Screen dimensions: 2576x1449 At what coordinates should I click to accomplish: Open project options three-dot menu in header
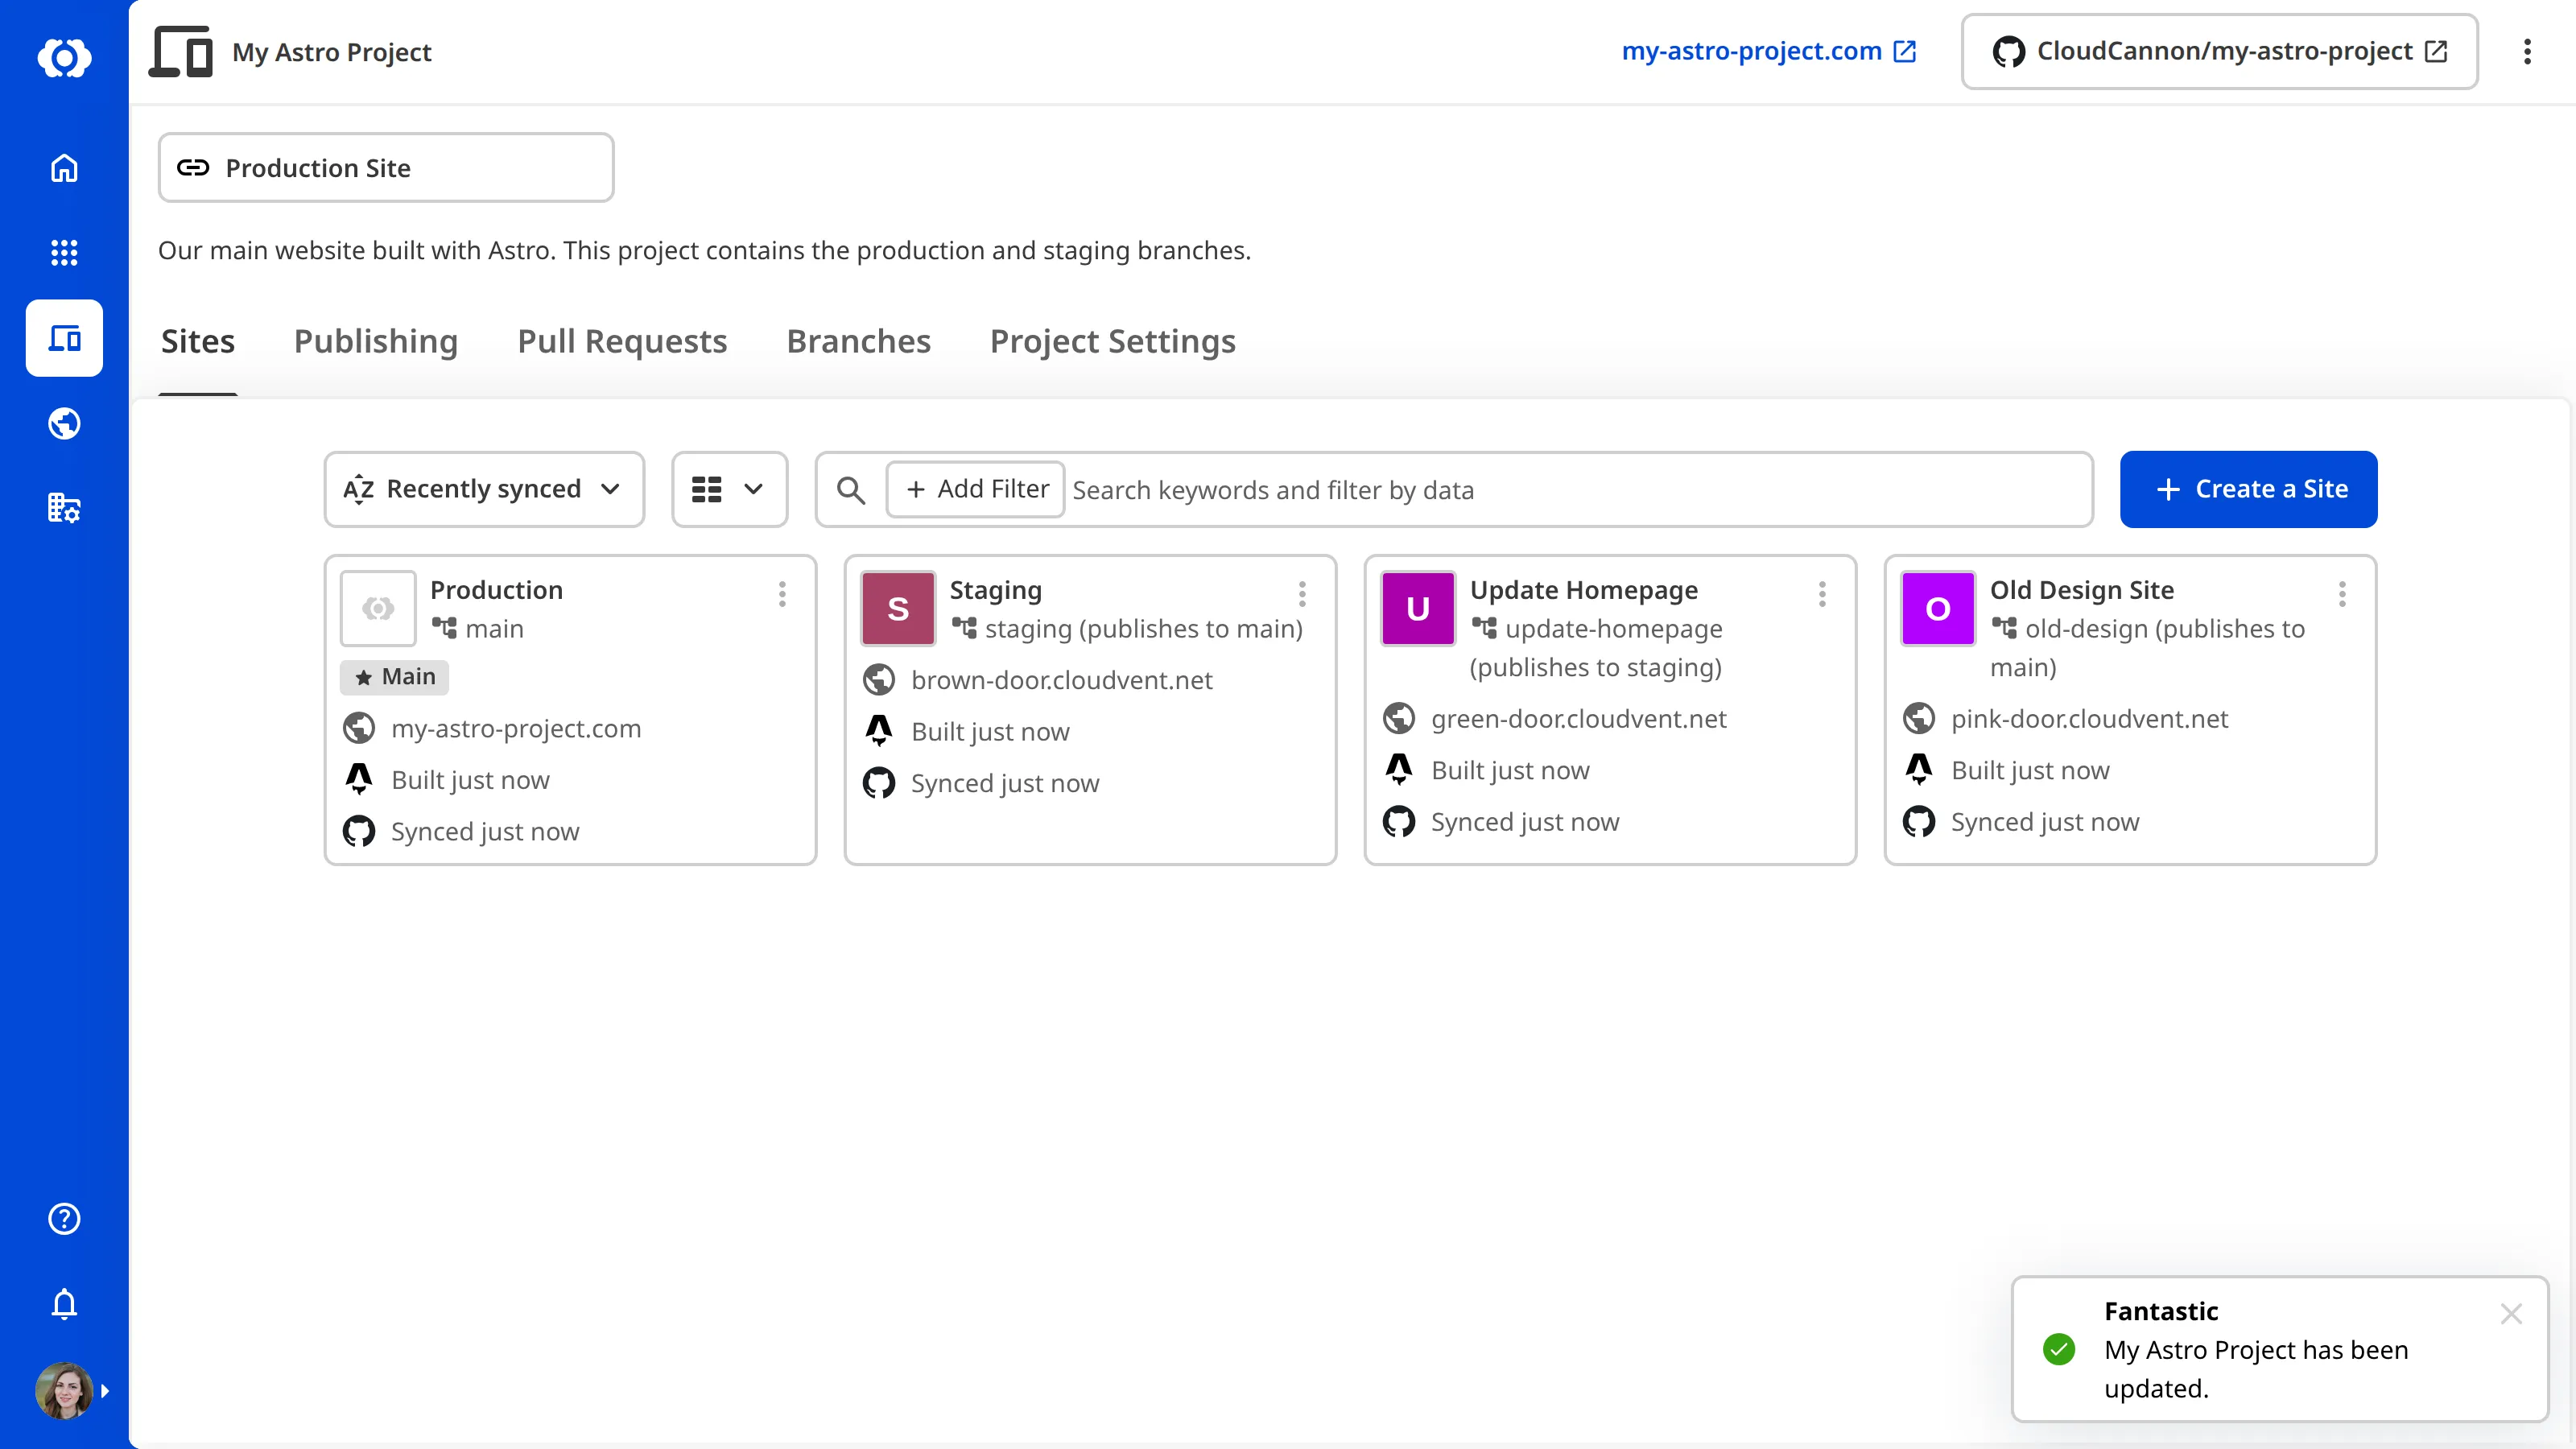[2527, 52]
